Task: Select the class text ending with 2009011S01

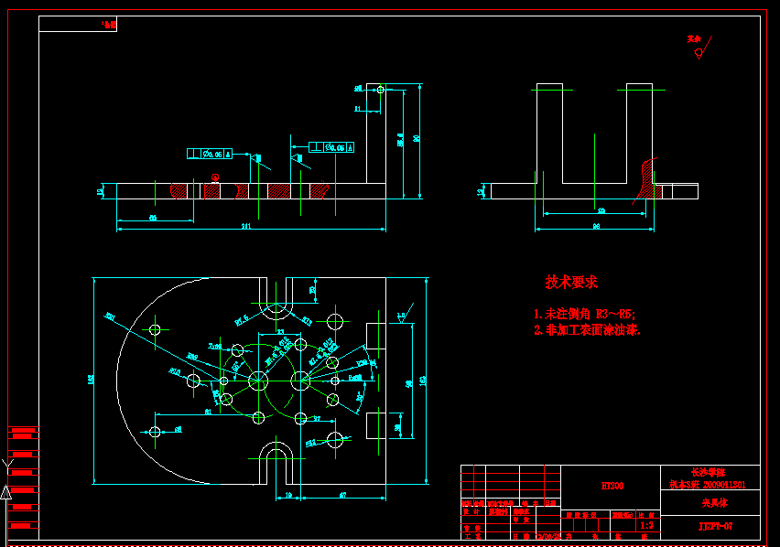Action: (x=708, y=485)
